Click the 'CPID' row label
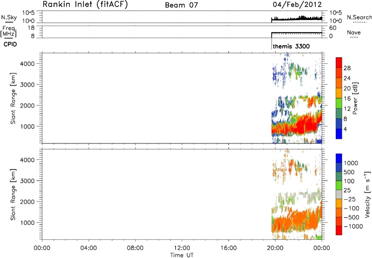Screen dimensions: 372x258 (x=10, y=44)
